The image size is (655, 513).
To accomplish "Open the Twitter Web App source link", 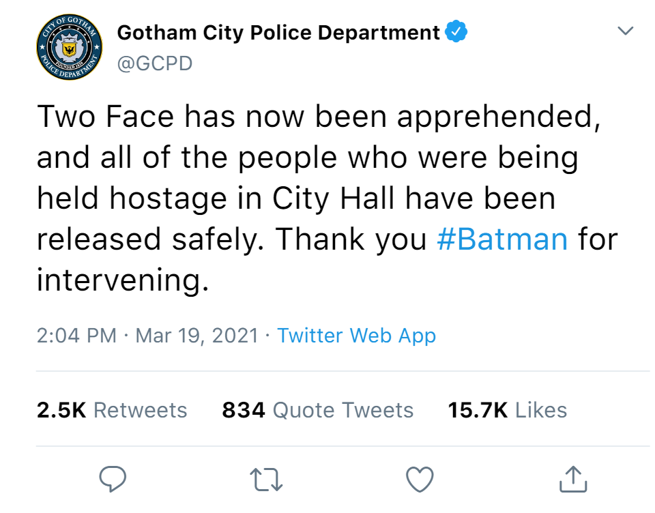I will (x=356, y=336).
